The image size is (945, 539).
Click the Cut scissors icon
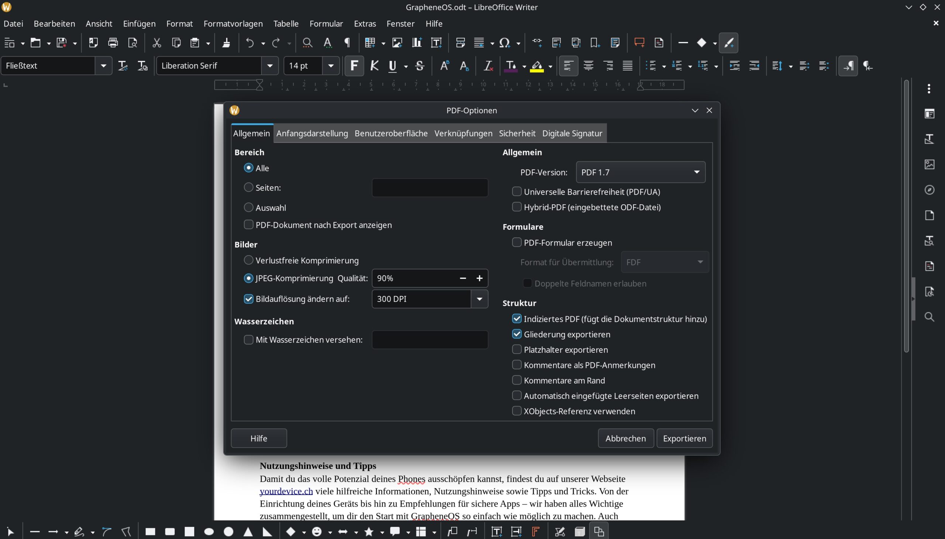pos(157,43)
